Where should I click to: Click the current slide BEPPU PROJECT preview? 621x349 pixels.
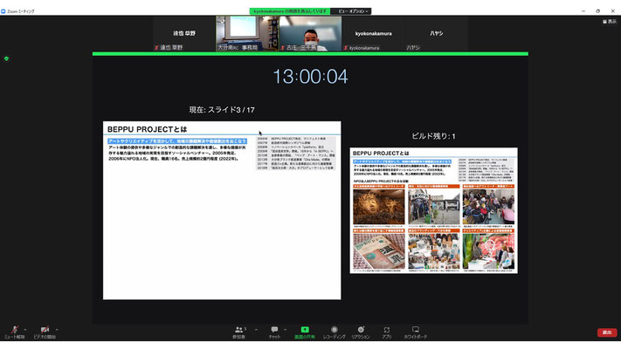222,210
